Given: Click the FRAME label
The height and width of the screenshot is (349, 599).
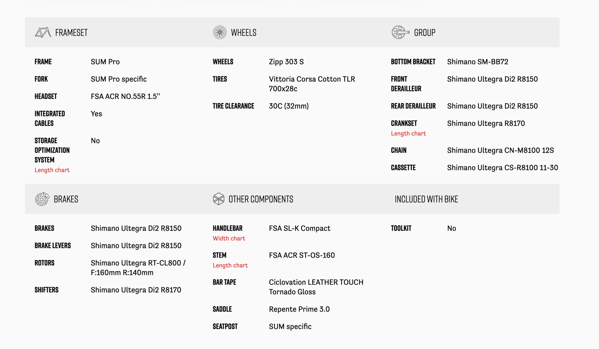Looking at the screenshot, I should 43,62.
